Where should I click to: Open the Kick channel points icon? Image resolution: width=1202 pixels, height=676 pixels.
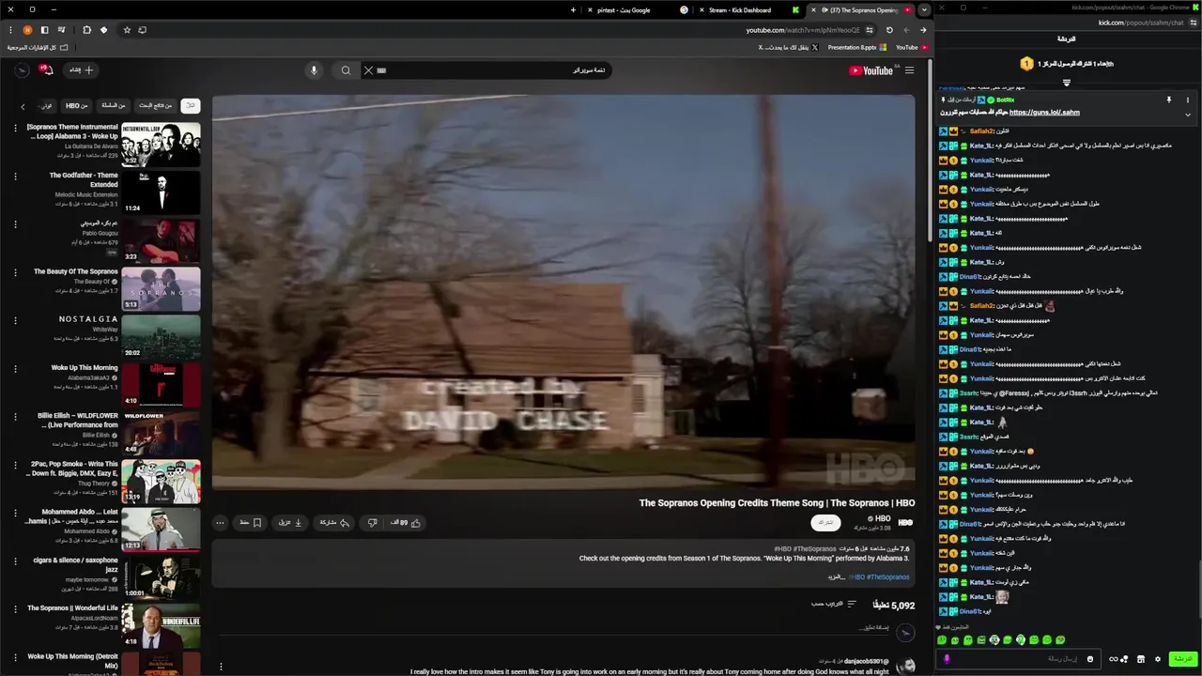click(1125, 659)
